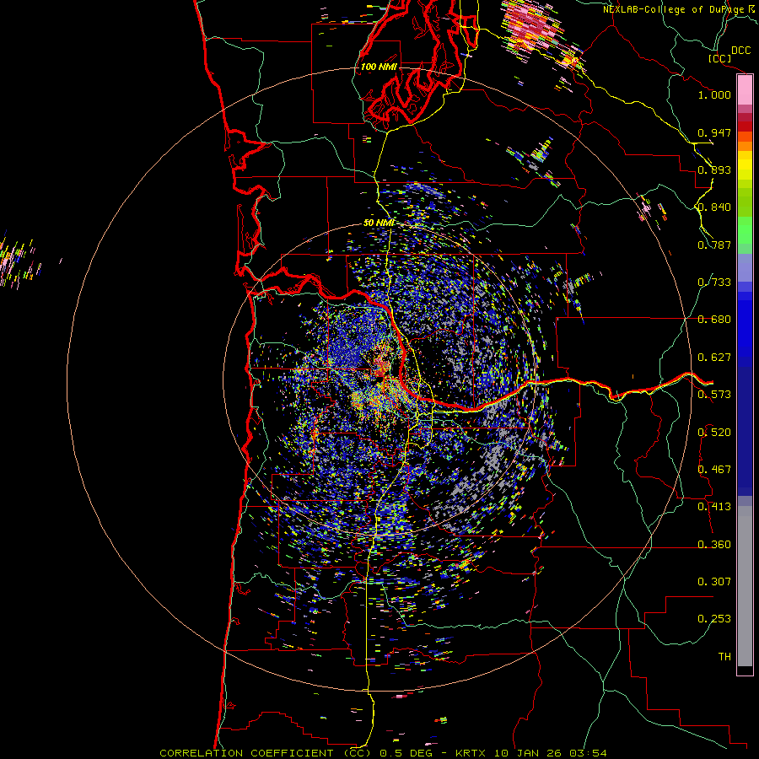Viewport: 759px width, 759px height.
Task: Pick the yellow band of the color bar
Action: [x=745, y=166]
